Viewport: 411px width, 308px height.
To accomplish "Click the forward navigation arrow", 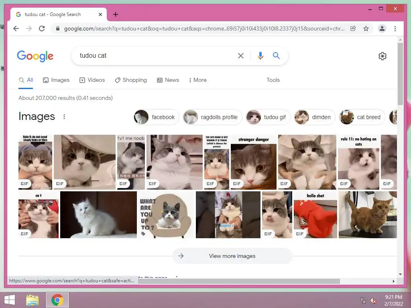I will click(29, 28).
